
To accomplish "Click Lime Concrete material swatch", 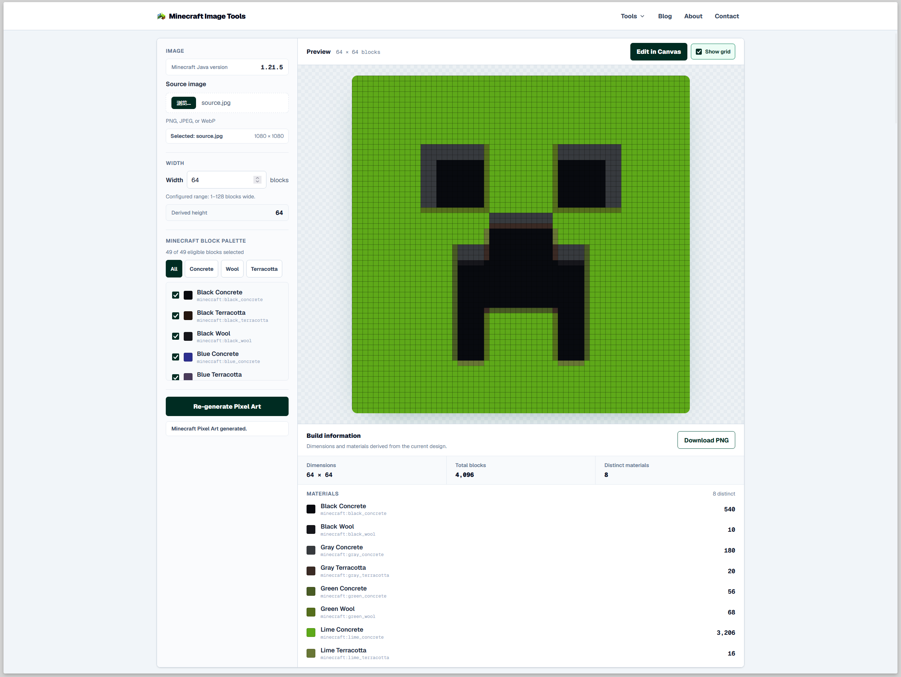I will click(311, 633).
